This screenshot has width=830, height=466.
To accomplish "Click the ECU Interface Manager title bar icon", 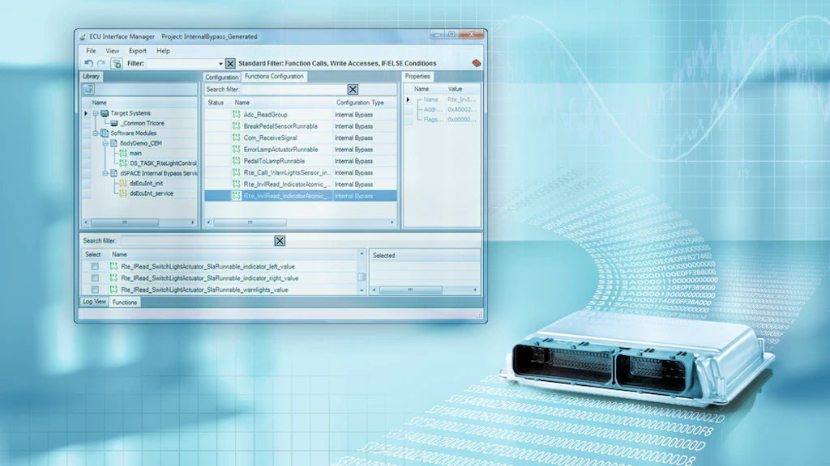I will (83, 37).
